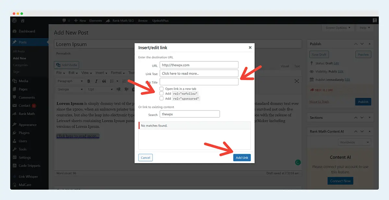Open the bulleted list style dropdown arrow
Image resolution: width=389 pixels, height=200 pixels.
[x=117, y=81]
